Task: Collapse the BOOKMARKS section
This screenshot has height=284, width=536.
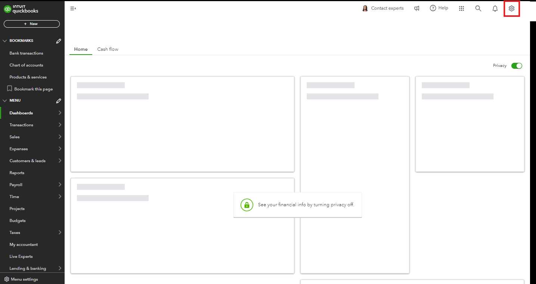Action: tap(5, 41)
